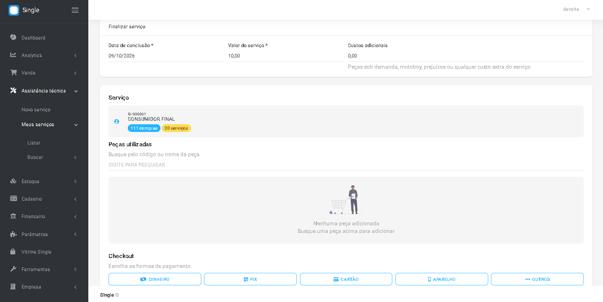Click the Estoque boxes icon
This screenshot has height=302, width=603.
pos(13,181)
